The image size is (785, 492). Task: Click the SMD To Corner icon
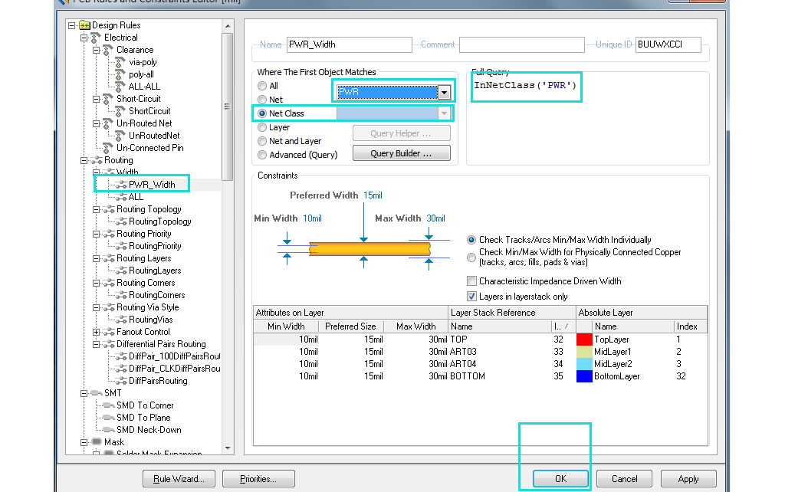click(x=109, y=405)
